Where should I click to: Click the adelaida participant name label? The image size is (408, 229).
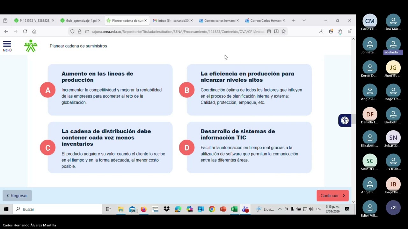(x=393, y=52)
